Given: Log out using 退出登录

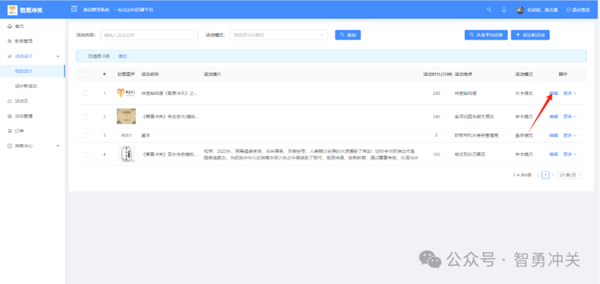Looking at the screenshot, I should [x=578, y=10].
